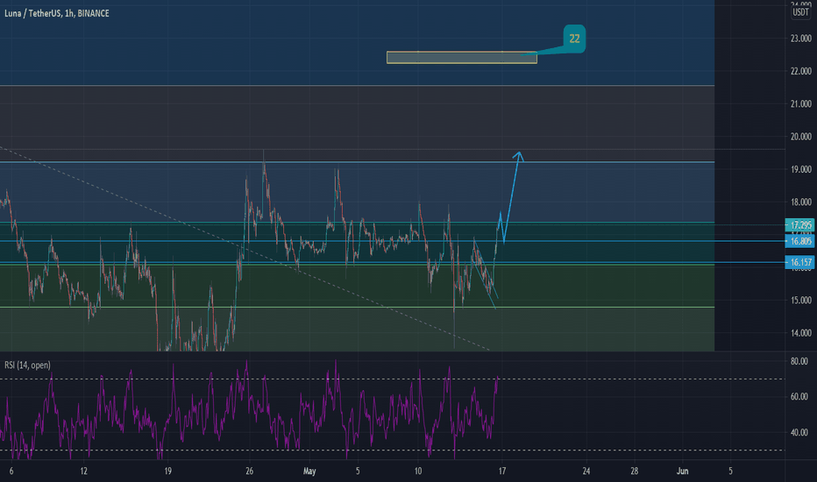Image resolution: width=817 pixels, height=482 pixels.
Task: Click the Jun label on time axis
Action: (682, 471)
